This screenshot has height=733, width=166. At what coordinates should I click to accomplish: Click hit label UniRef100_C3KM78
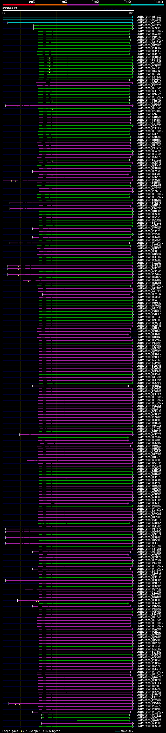point(149,177)
